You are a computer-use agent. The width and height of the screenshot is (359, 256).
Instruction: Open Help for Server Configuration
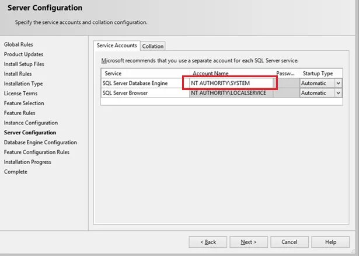pos(330,242)
